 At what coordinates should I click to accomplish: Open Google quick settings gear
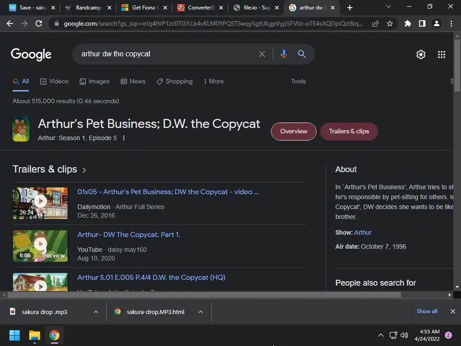(x=421, y=55)
